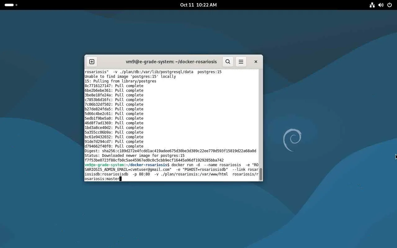This screenshot has width=397, height=248.
Task: Click the '46d8f7ad1369: Pull complete' line
Action: [114, 123]
